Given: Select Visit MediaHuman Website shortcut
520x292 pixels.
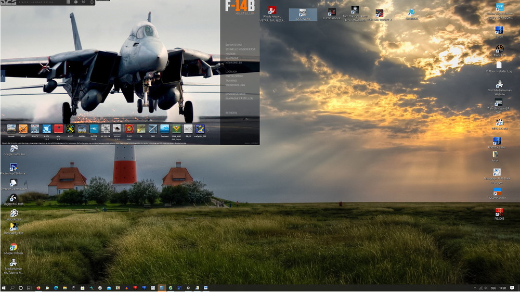Looking at the screenshot, I should [x=499, y=88].
